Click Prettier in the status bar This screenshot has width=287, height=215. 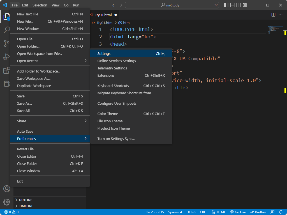(x=258, y=212)
